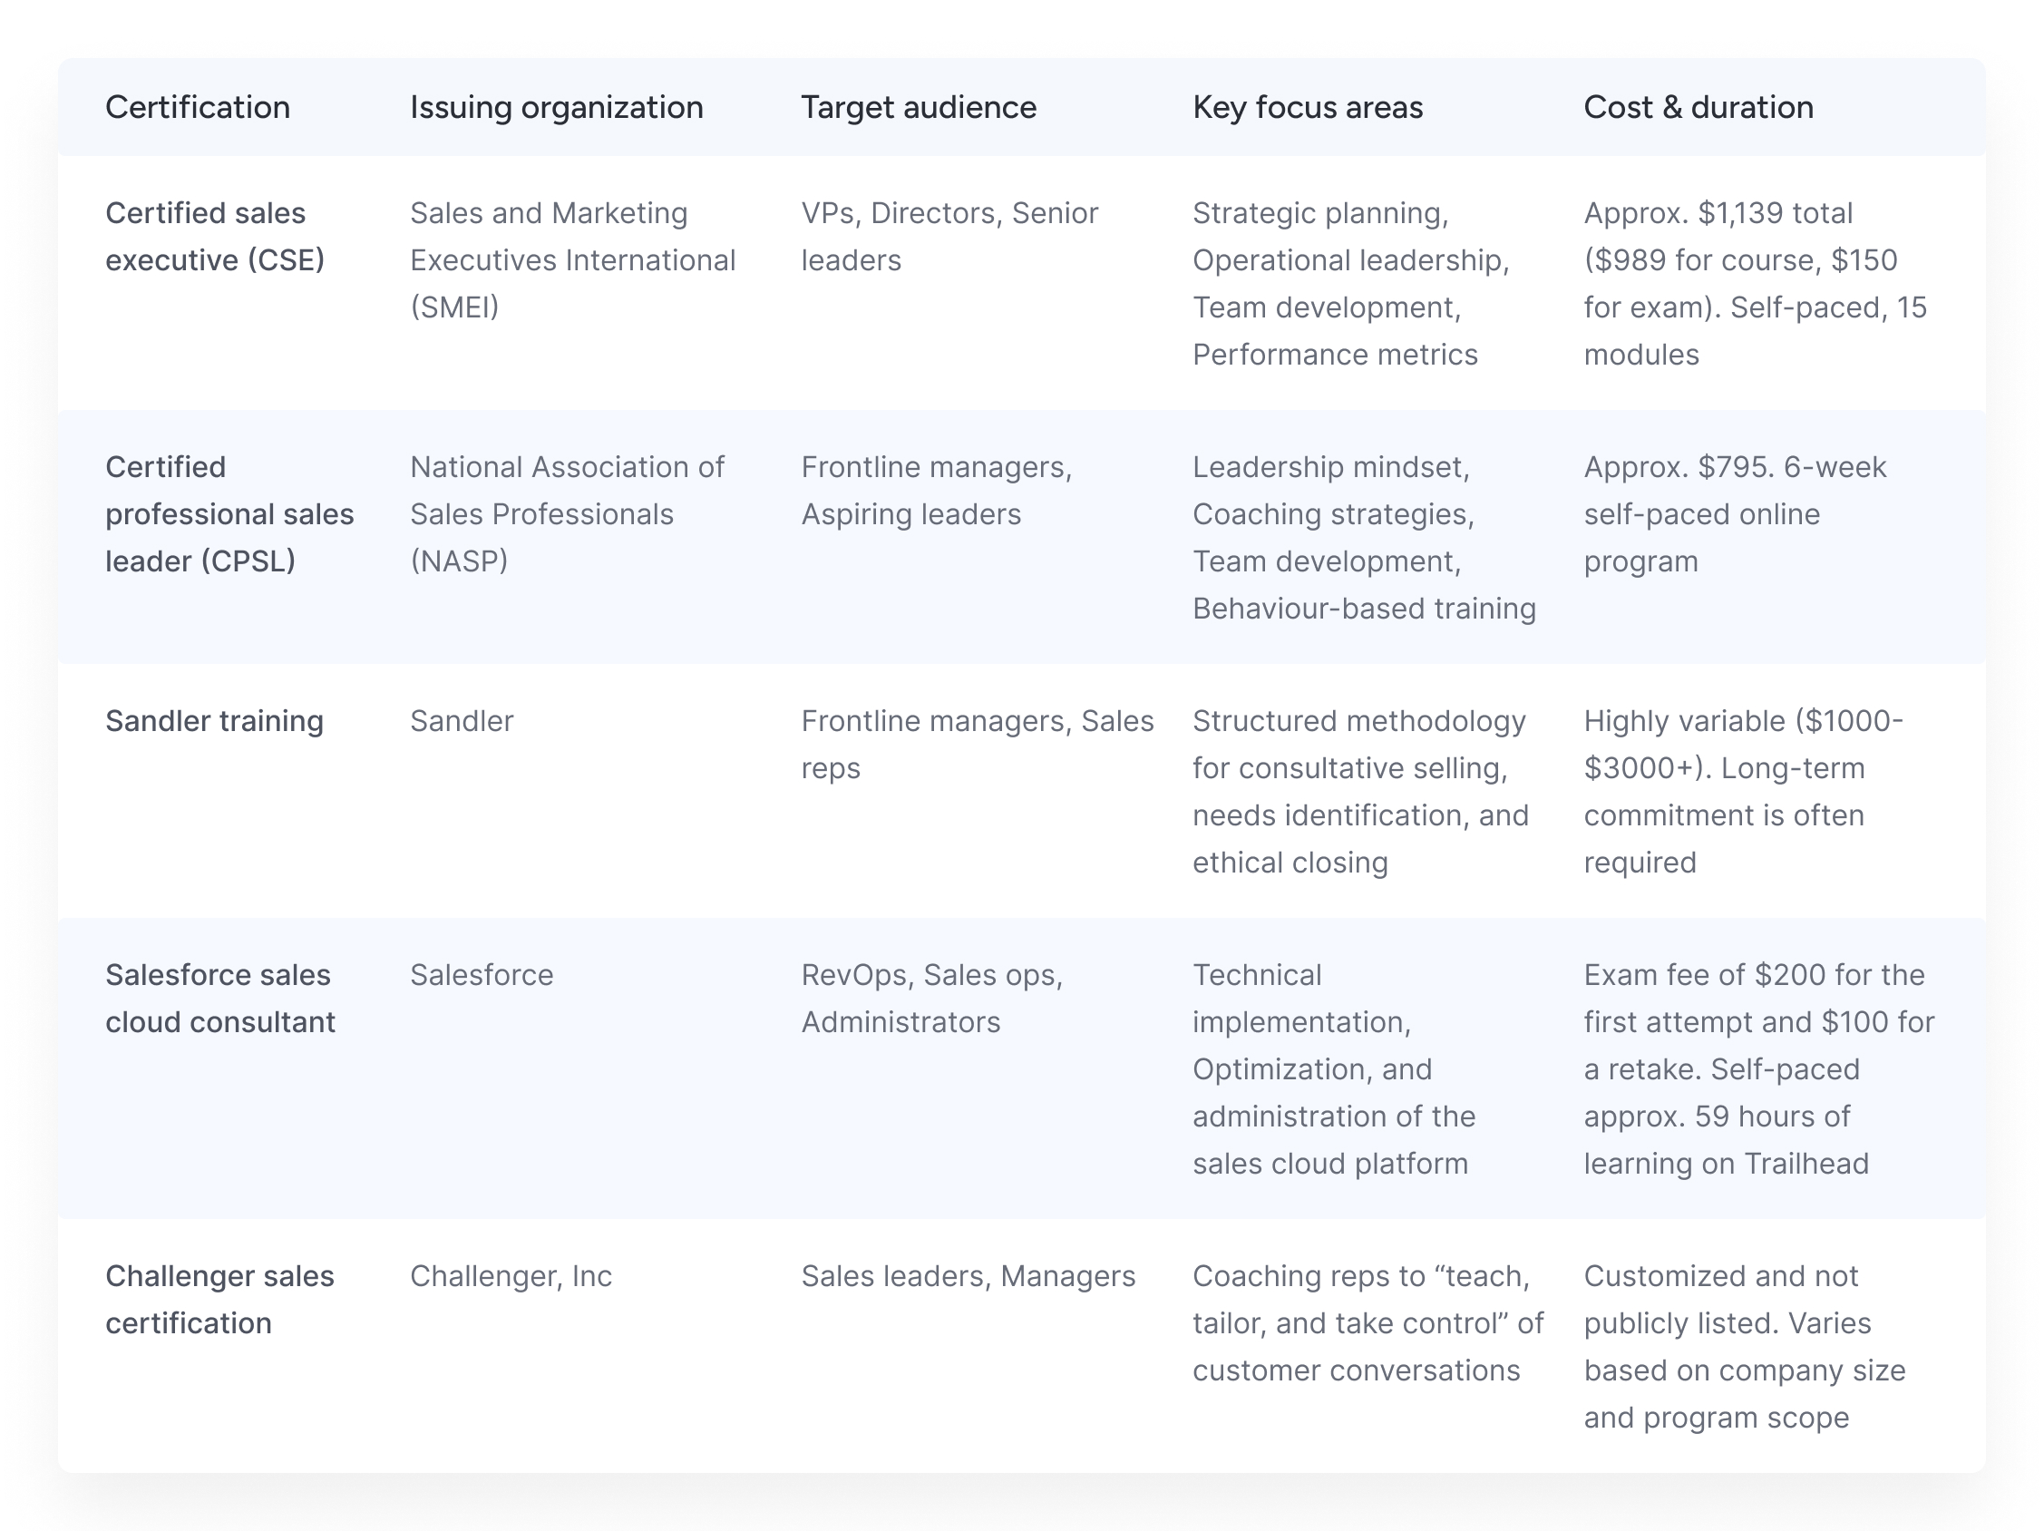Click the Sandler training row title
This screenshot has width=2044, height=1531.
tap(214, 721)
